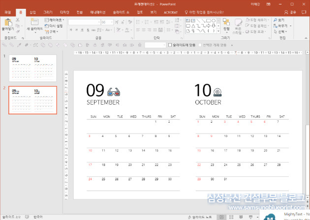Switch to the Insert (삽입) tab

32,12
